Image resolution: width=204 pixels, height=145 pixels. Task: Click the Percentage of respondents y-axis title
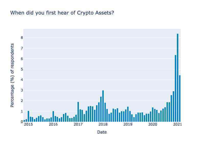[12, 75]
